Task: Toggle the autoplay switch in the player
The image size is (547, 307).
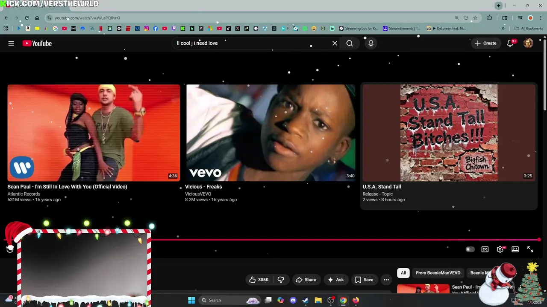Action: click(470, 249)
